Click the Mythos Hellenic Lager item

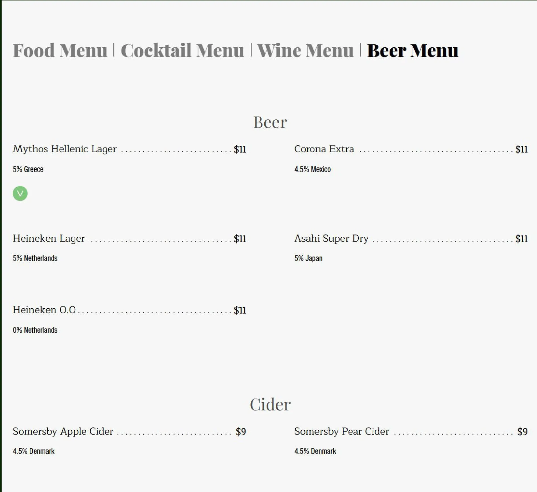(65, 149)
